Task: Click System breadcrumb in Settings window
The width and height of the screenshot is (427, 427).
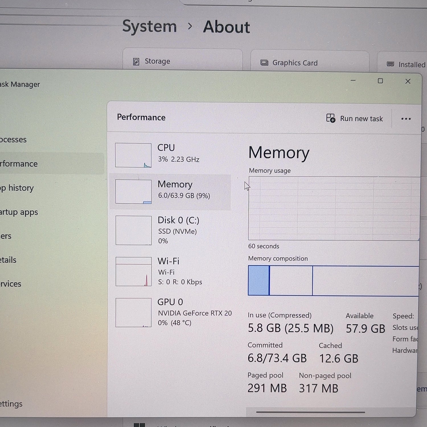Action: 149,26
